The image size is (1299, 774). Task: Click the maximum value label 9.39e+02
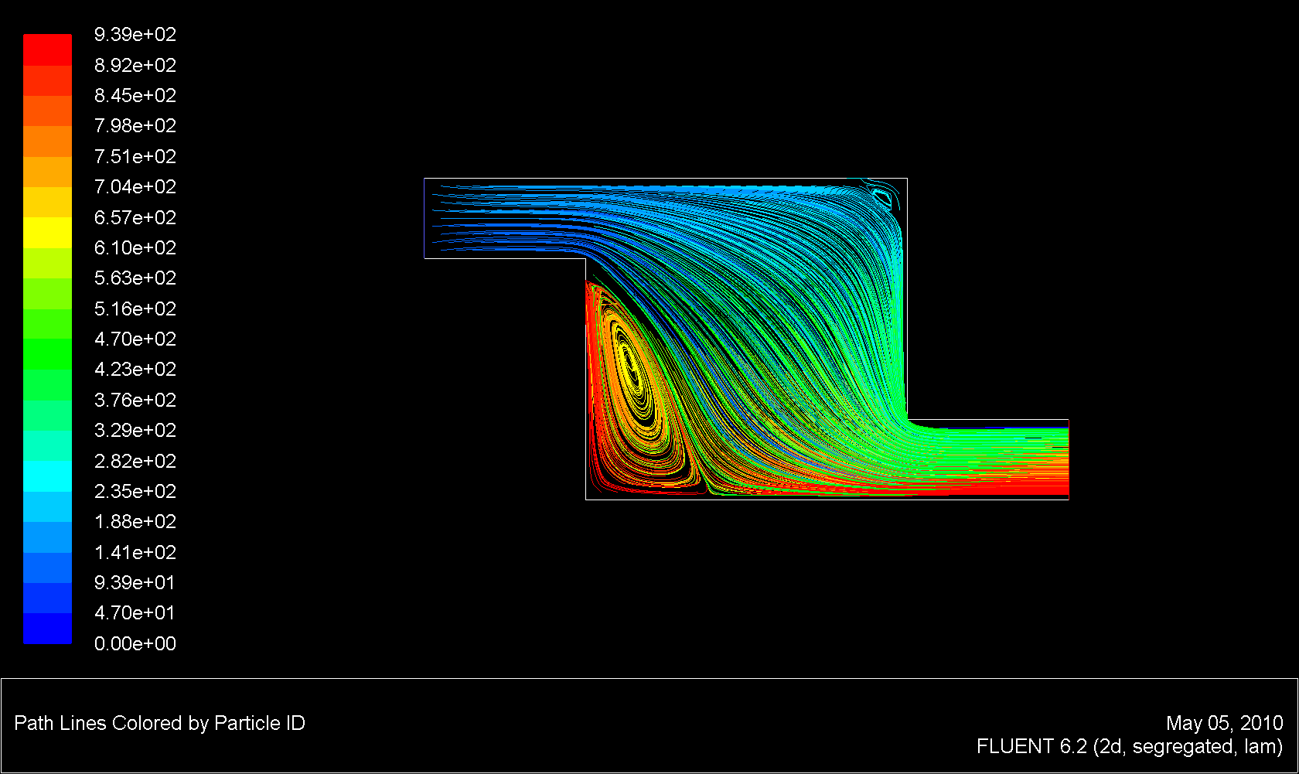tap(135, 34)
